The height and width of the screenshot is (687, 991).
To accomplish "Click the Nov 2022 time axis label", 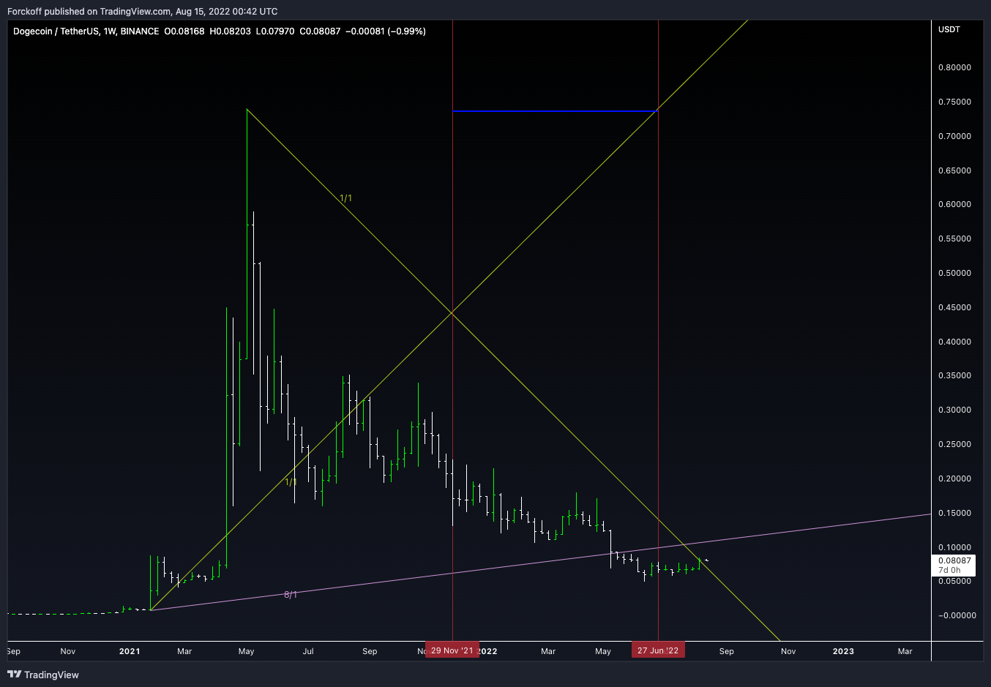I will pos(788,651).
